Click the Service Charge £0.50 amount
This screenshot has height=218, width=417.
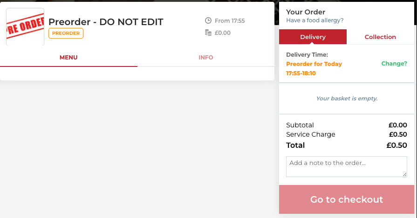coord(398,134)
